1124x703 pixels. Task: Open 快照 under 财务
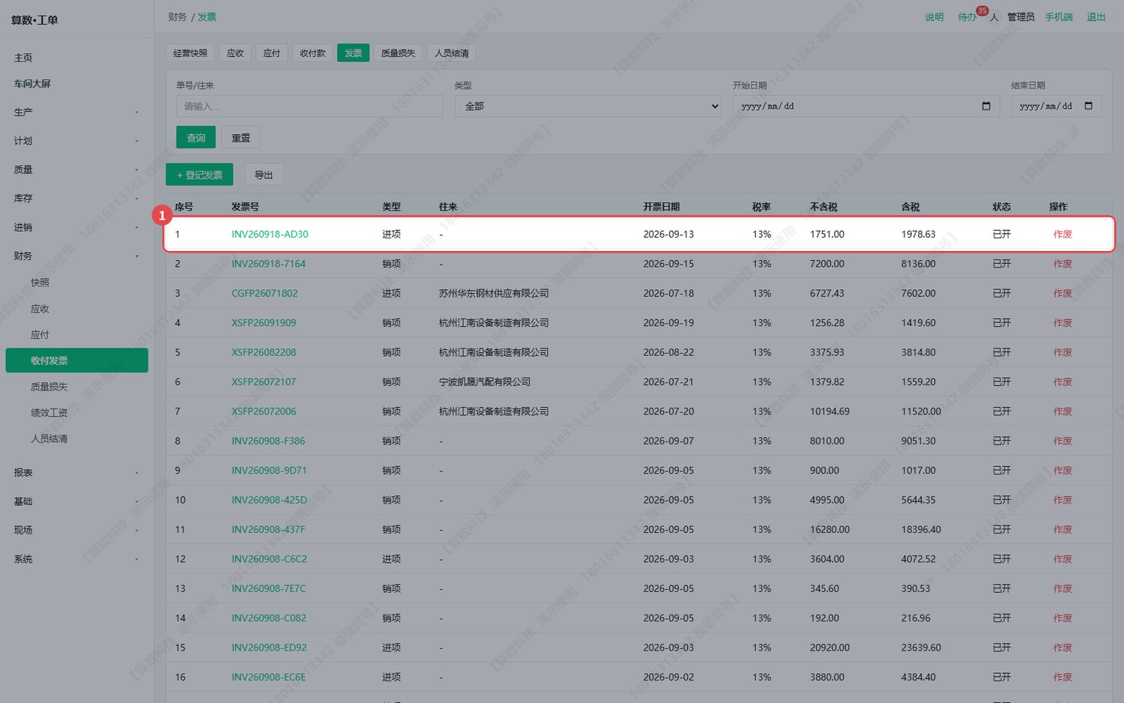(x=76, y=283)
